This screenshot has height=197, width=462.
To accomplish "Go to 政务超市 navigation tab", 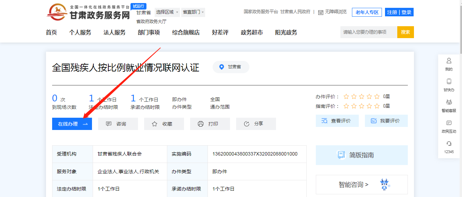I will [252, 33].
